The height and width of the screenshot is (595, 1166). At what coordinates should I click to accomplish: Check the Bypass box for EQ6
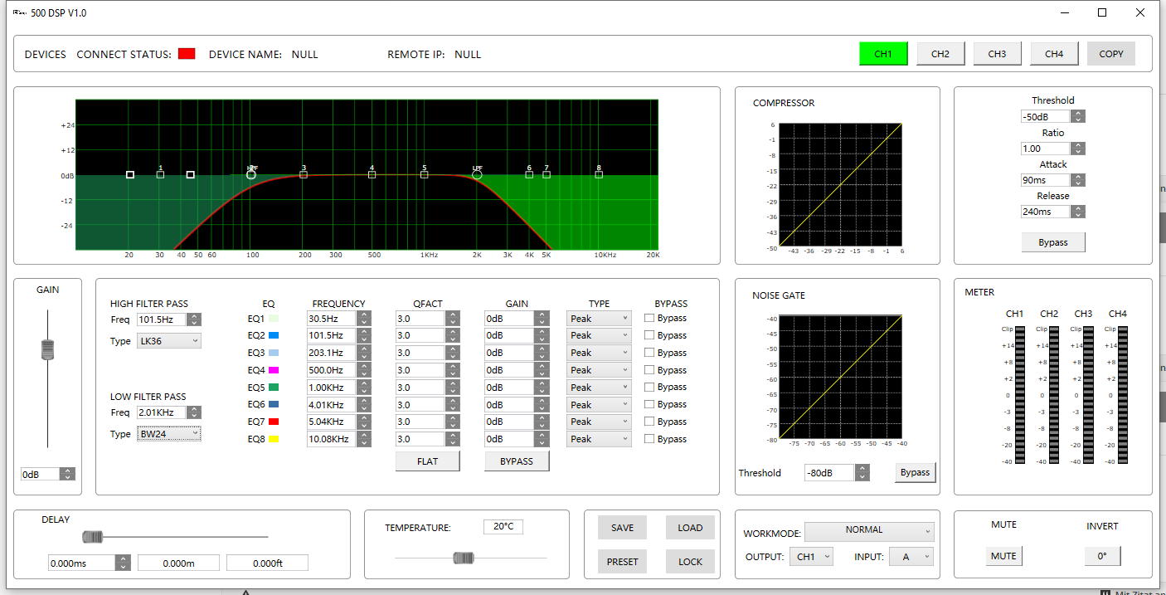click(x=649, y=404)
